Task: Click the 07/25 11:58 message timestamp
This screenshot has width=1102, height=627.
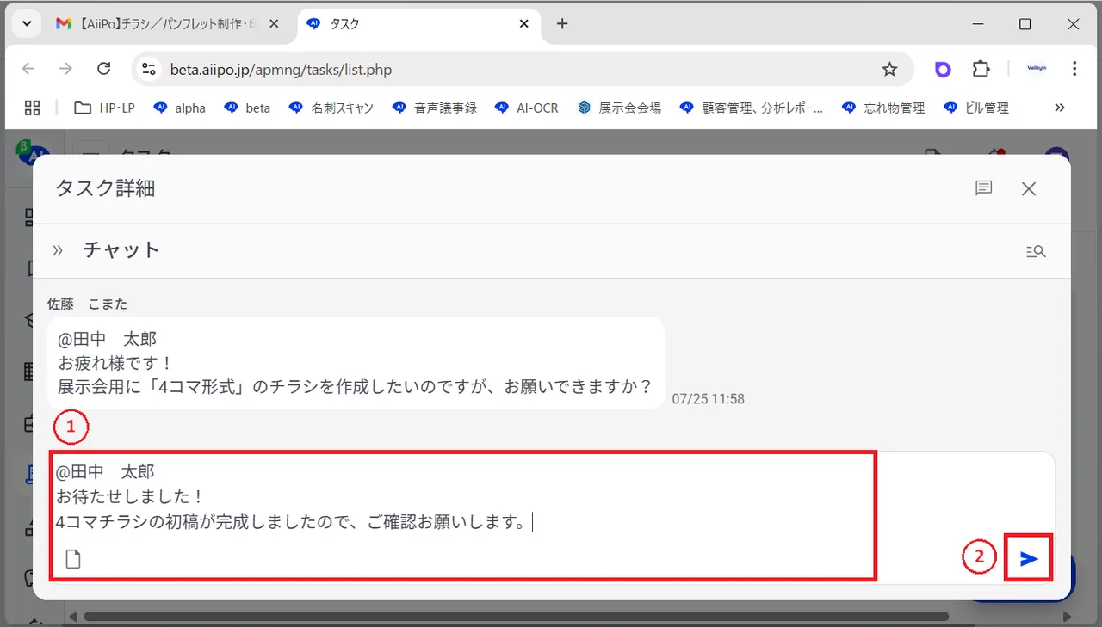Action: (x=708, y=399)
